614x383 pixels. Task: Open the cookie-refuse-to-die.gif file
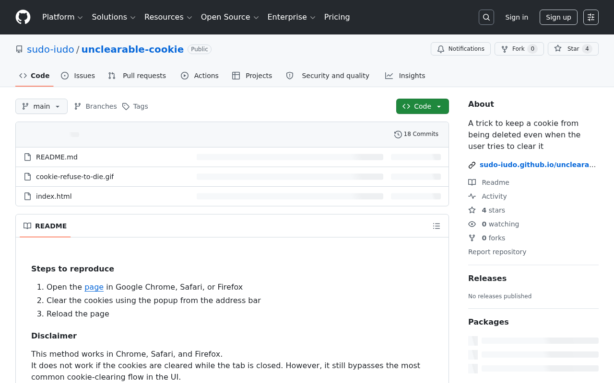point(75,177)
